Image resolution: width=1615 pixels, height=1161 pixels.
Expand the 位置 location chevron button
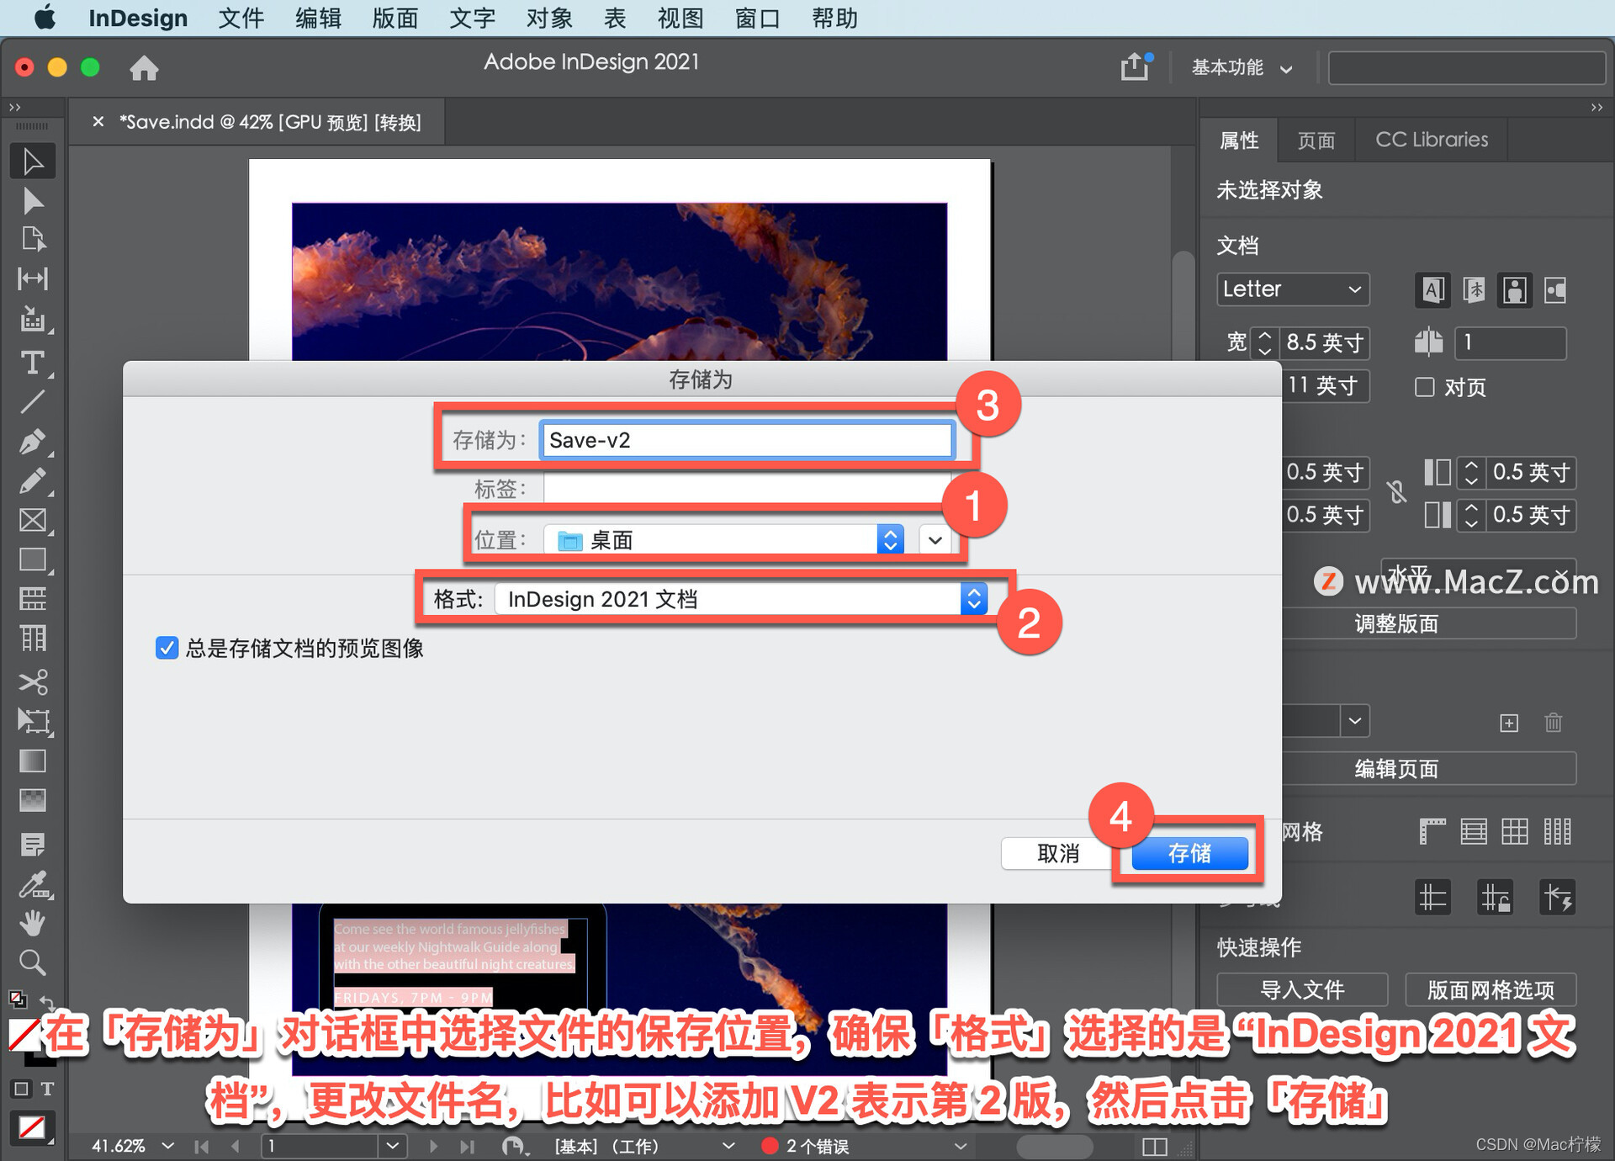coord(935,540)
